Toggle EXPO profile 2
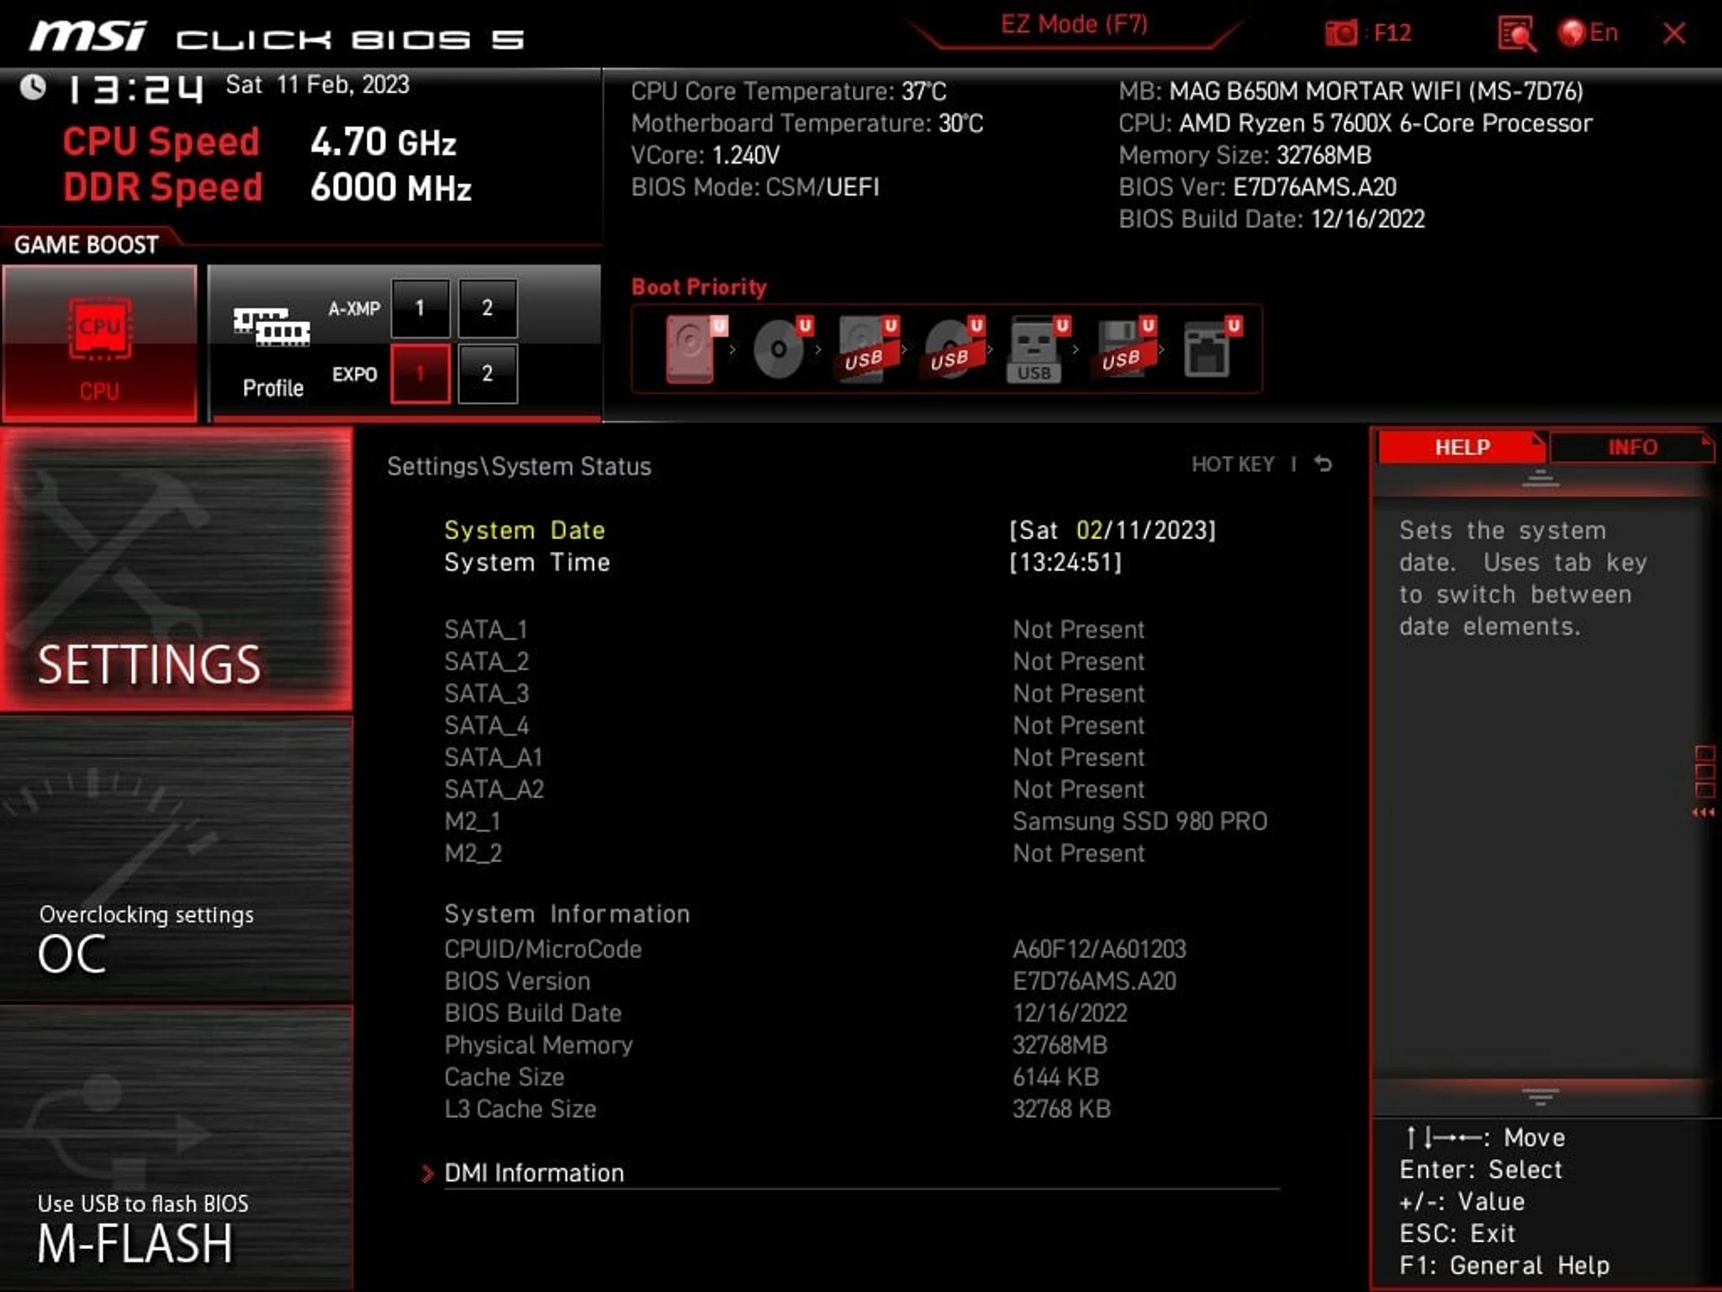This screenshot has height=1292, width=1722. coord(487,374)
